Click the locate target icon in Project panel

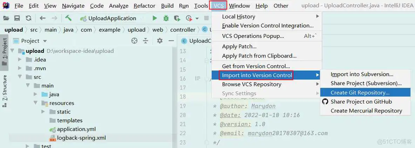click(x=134, y=41)
